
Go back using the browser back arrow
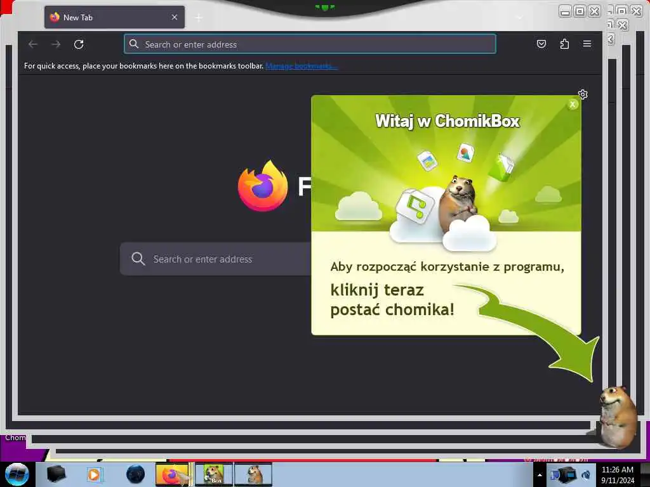pos(33,44)
